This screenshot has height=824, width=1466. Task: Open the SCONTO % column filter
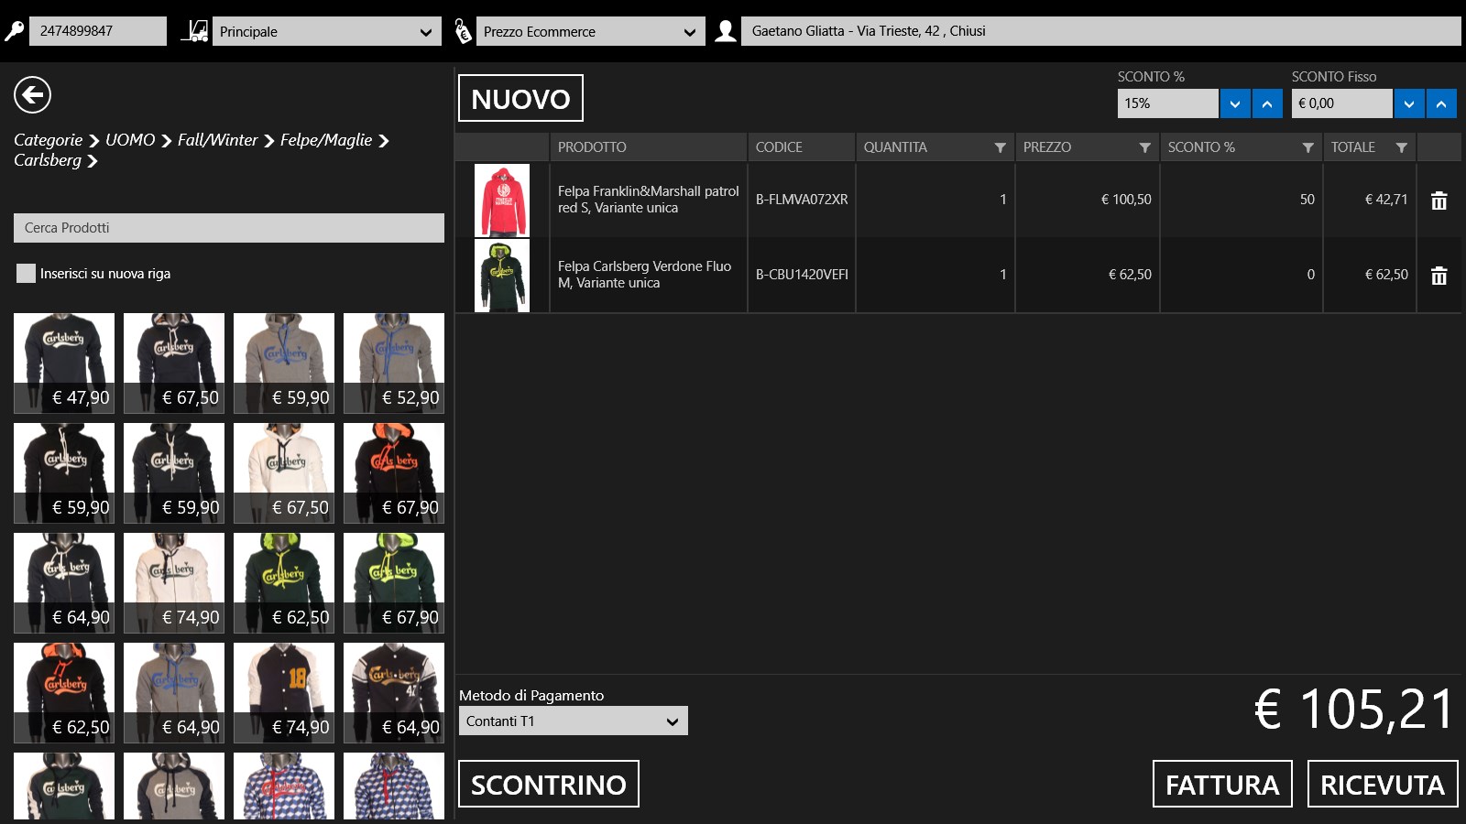(x=1307, y=147)
